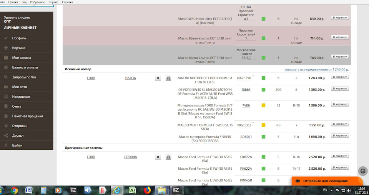Add the 1 551.00 р. offer to cart

[339, 124]
